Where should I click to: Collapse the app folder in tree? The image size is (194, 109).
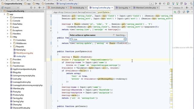(5, 14)
